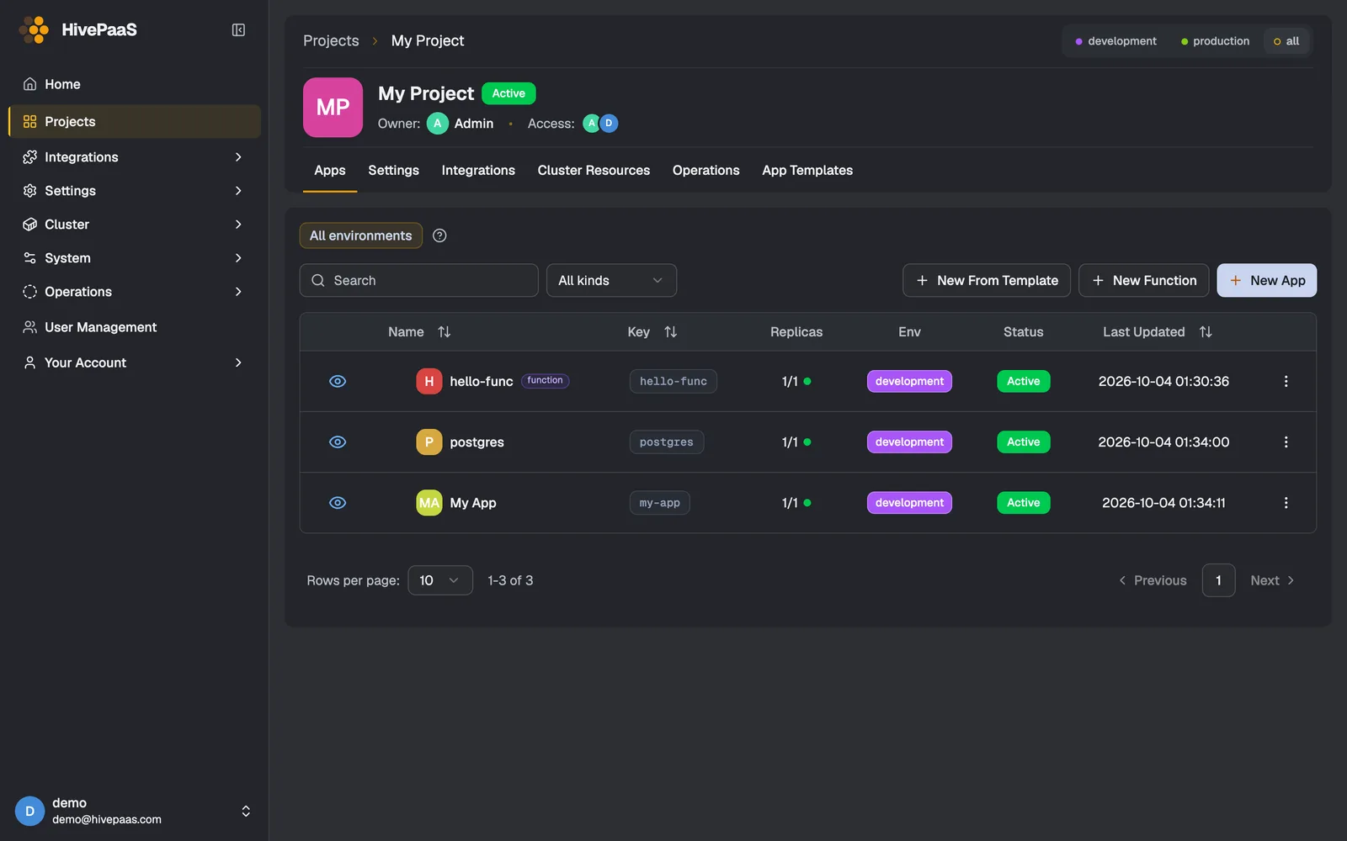
Task: Open the rows per page dropdown
Action: 440,580
